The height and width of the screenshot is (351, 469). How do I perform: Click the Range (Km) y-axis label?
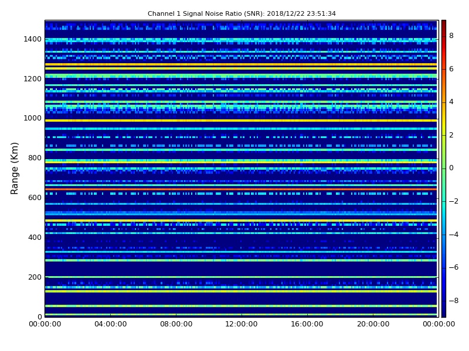14,168
